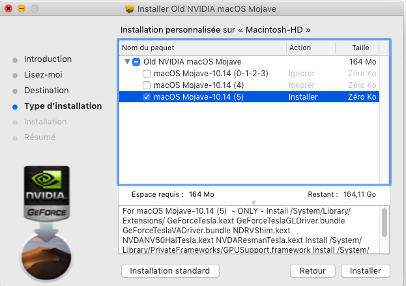Select the Type d'installation step

click(x=63, y=106)
